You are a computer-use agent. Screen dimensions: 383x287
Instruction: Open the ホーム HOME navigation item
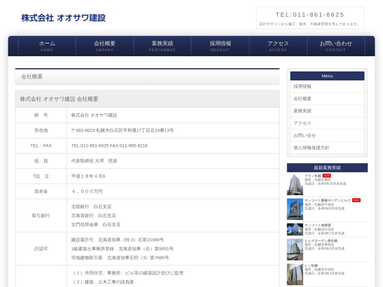tap(47, 46)
